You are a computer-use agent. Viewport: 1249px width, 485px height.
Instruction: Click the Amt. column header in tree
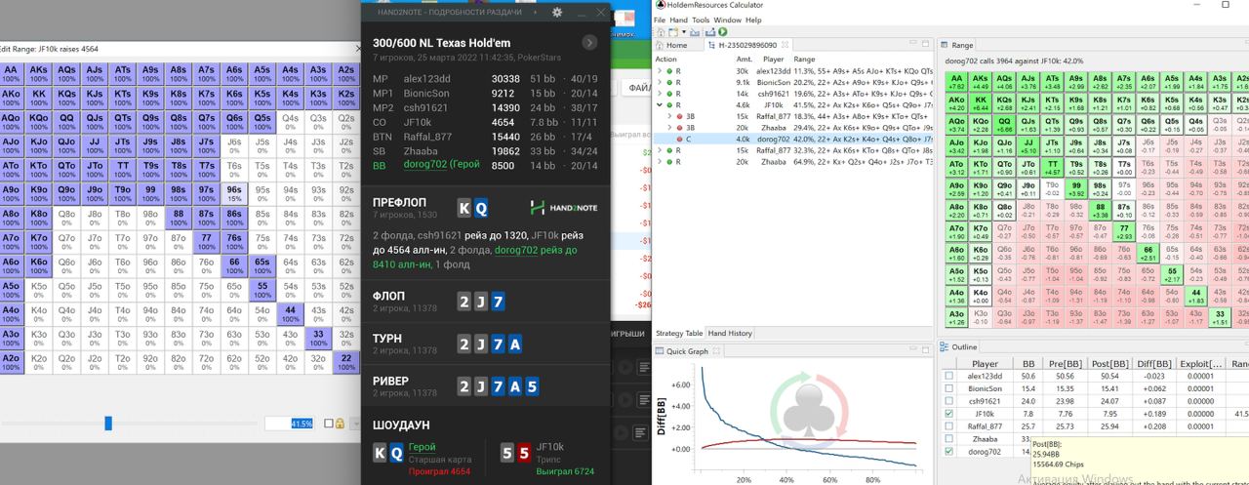[x=745, y=59]
